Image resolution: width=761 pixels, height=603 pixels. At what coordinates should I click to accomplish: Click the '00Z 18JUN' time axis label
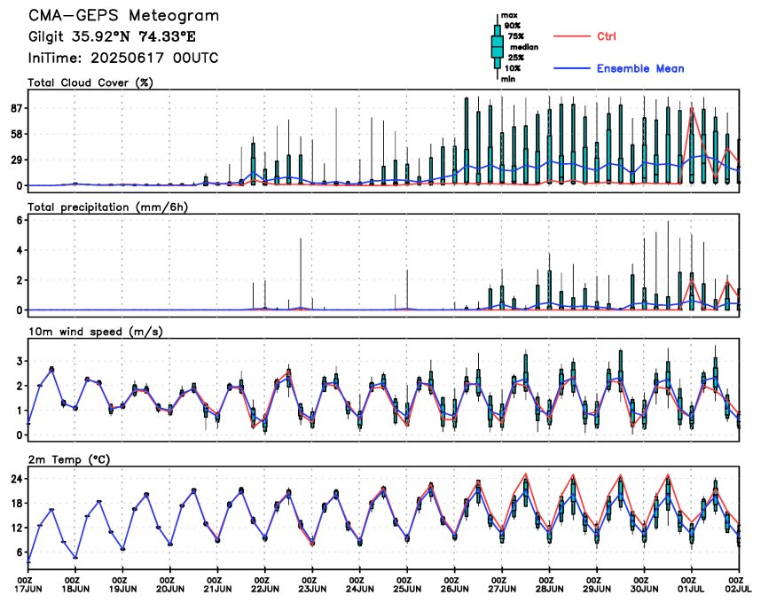click(x=76, y=584)
